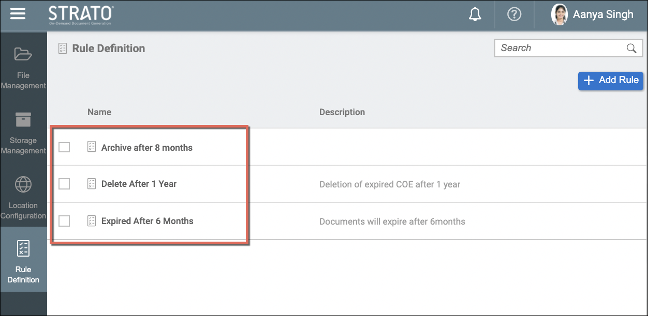The height and width of the screenshot is (316, 648).
Task: Click the rule icon beside Archive after 8 months
Action: pos(92,147)
